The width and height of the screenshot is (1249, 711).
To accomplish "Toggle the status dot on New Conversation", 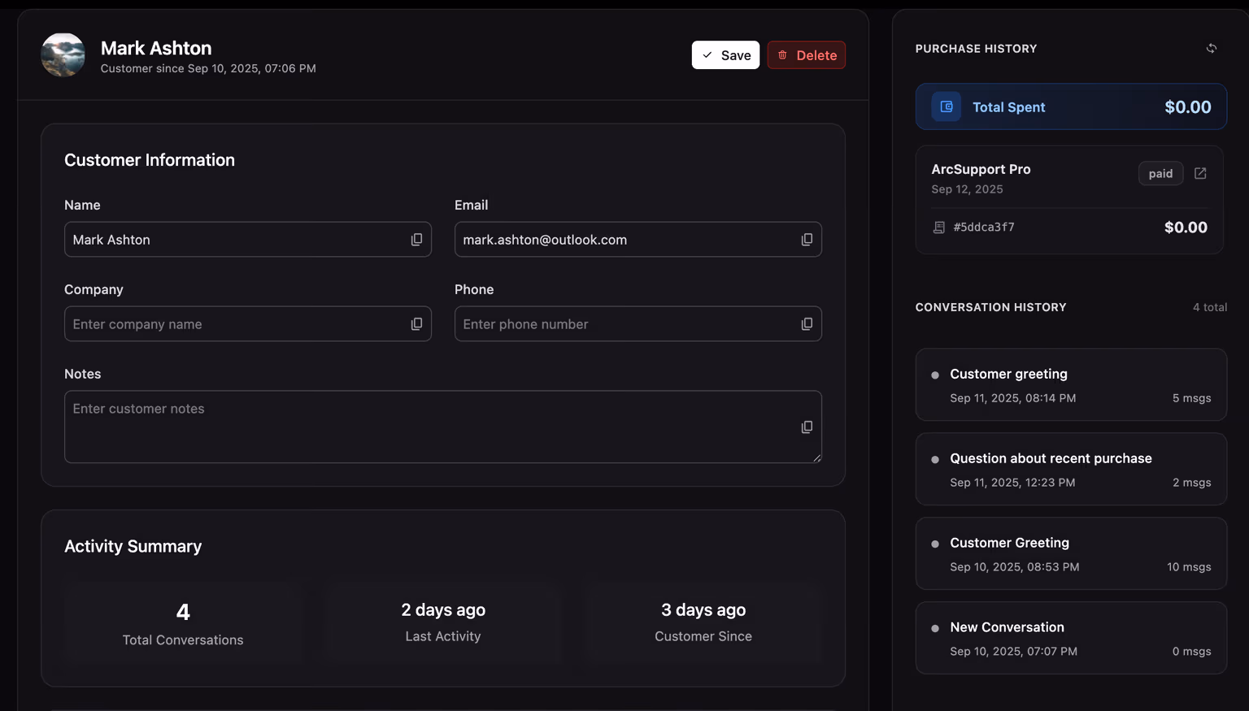I will pyautogui.click(x=935, y=627).
